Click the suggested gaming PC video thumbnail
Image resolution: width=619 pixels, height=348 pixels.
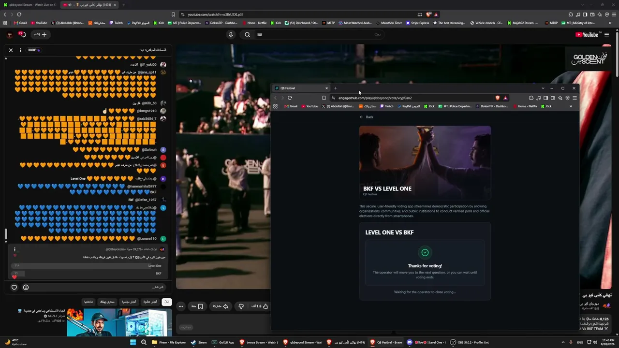click(x=119, y=322)
